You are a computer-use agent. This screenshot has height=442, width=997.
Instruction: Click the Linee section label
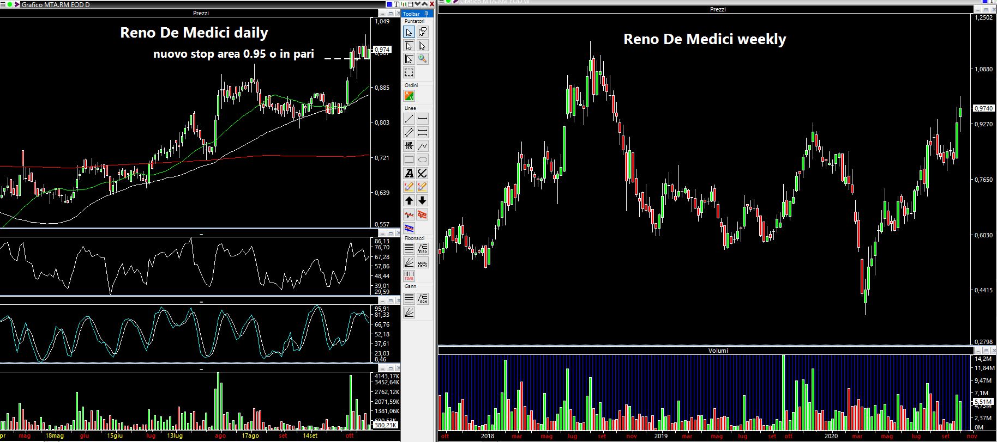point(410,108)
